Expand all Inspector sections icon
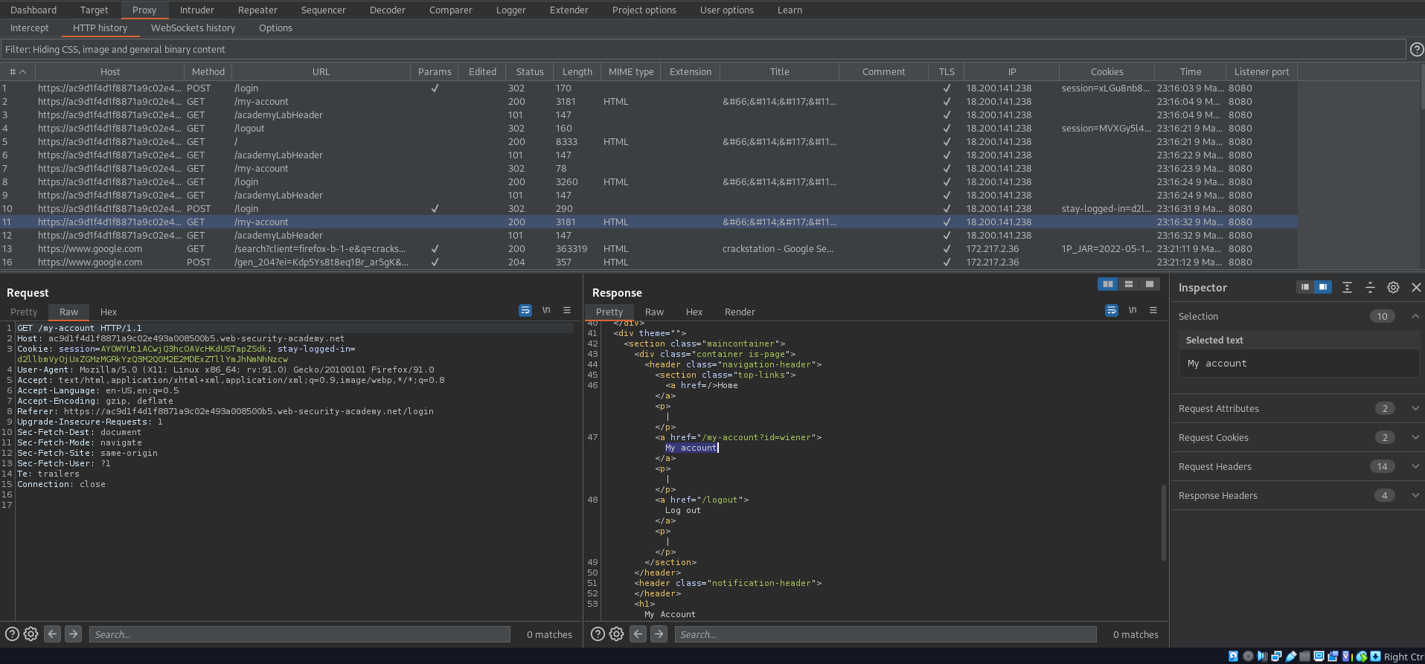 point(1347,287)
